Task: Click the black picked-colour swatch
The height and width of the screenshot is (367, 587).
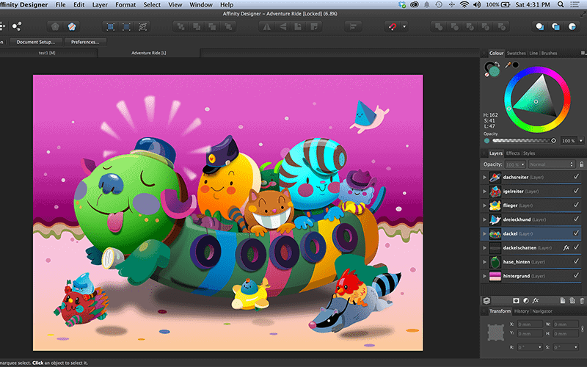Action: coord(516,65)
